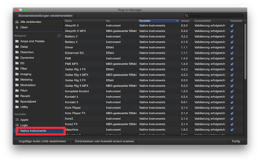This screenshot has width=260, height=163.
Task: Click the Kore2 version 2.1.4 cell
Action: coord(184,119)
